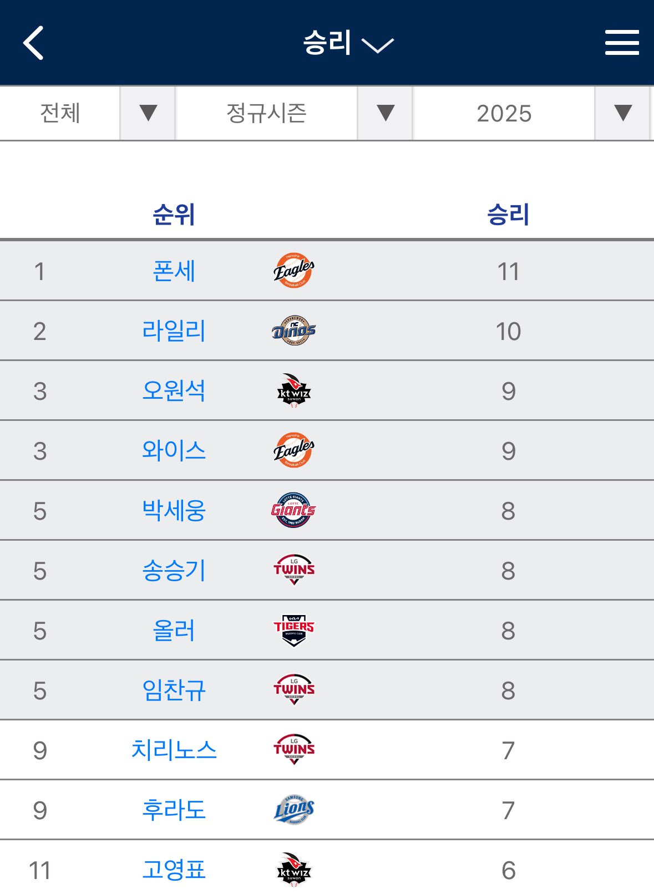The width and height of the screenshot is (654, 894).
Task: Open player 임찬규's profile link
Action: pyautogui.click(x=174, y=690)
